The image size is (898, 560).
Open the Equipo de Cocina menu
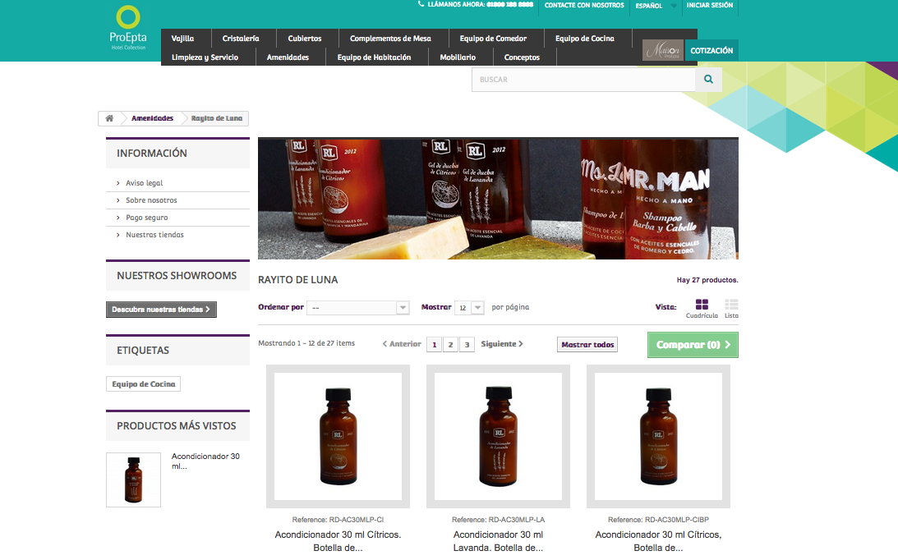click(x=585, y=39)
